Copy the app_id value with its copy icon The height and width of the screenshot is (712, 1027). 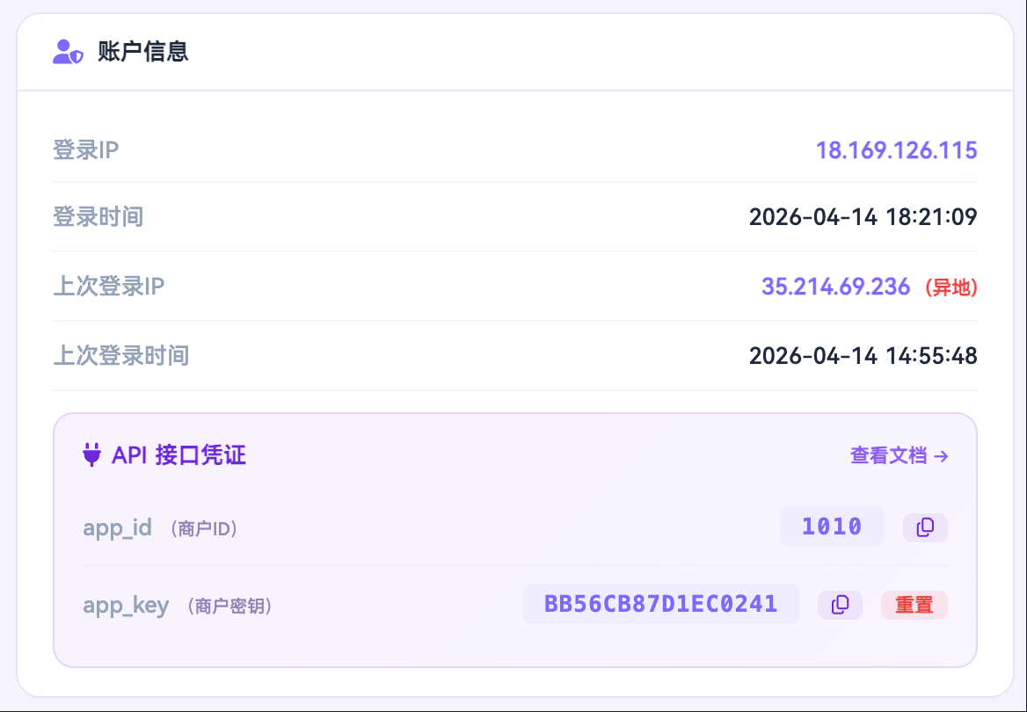(x=925, y=527)
